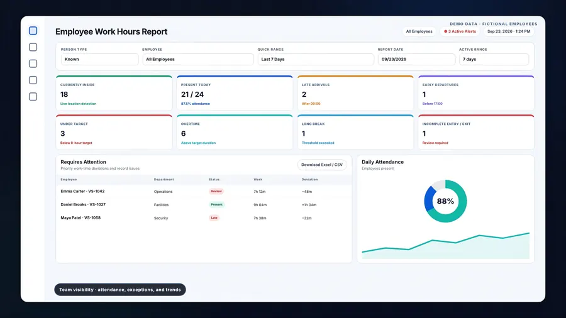Click the Live location detection label
The height and width of the screenshot is (318, 566).
click(79, 104)
